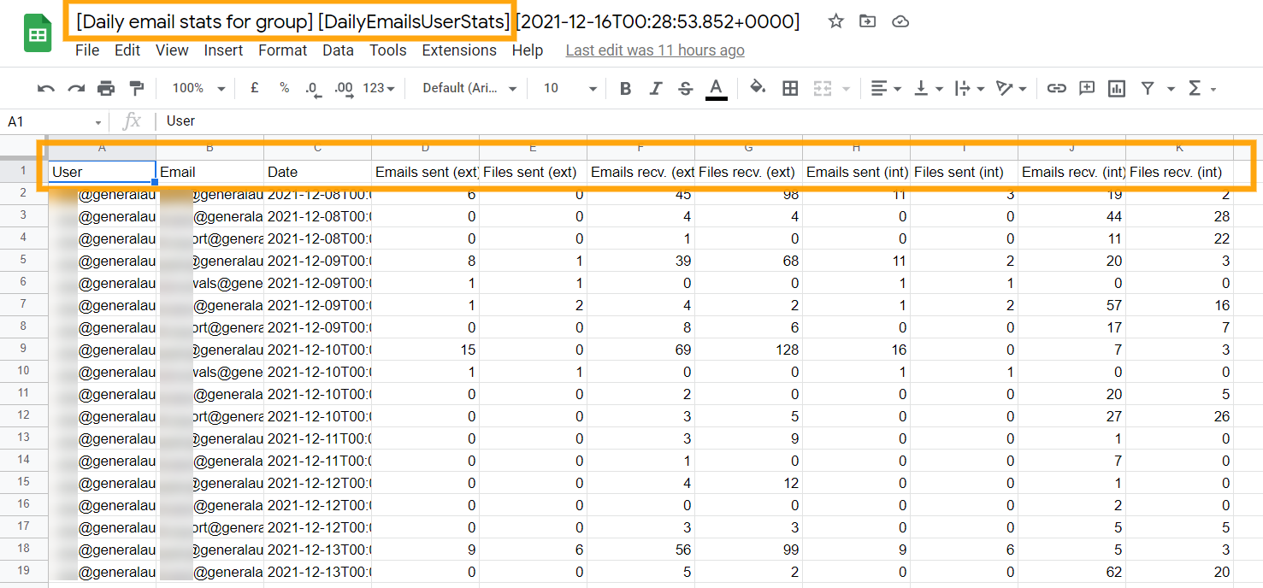Viewport: 1263px width, 588px height.
Task: Open the Default font family dropdown
Action: 470,88
